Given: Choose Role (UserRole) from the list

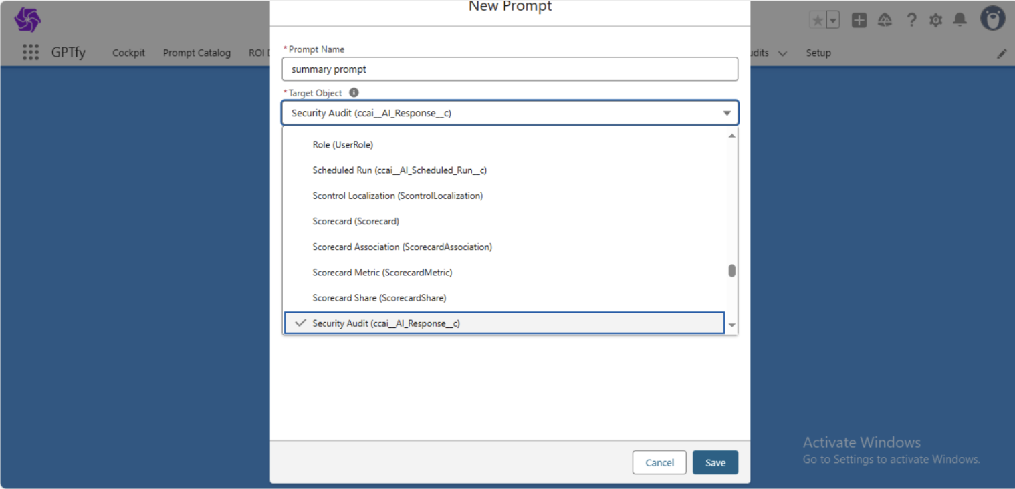Looking at the screenshot, I should pyautogui.click(x=342, y=145).
